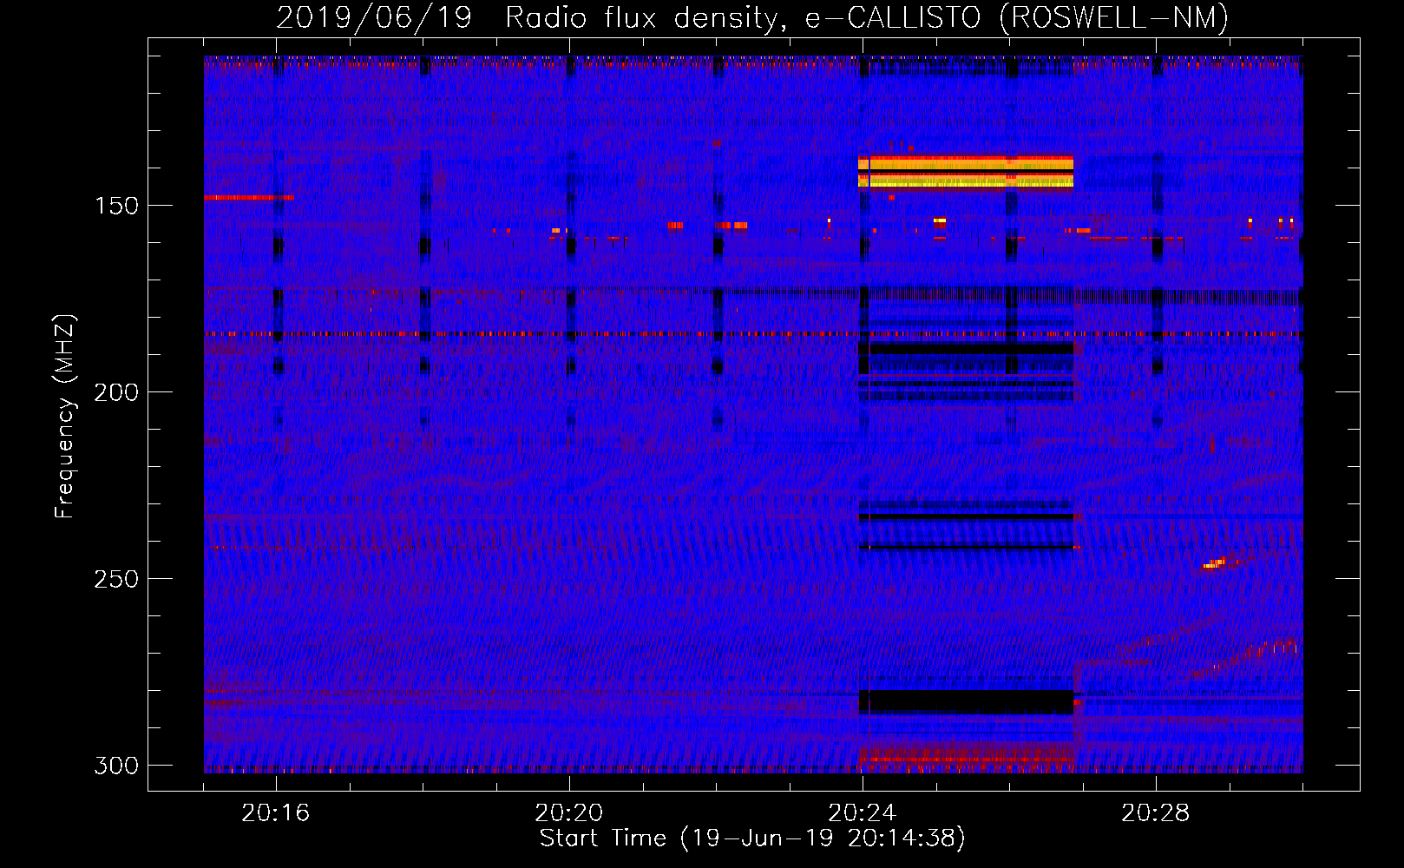Click the 20:16 time tick label

pyautogui.click(x=275, y=813)
